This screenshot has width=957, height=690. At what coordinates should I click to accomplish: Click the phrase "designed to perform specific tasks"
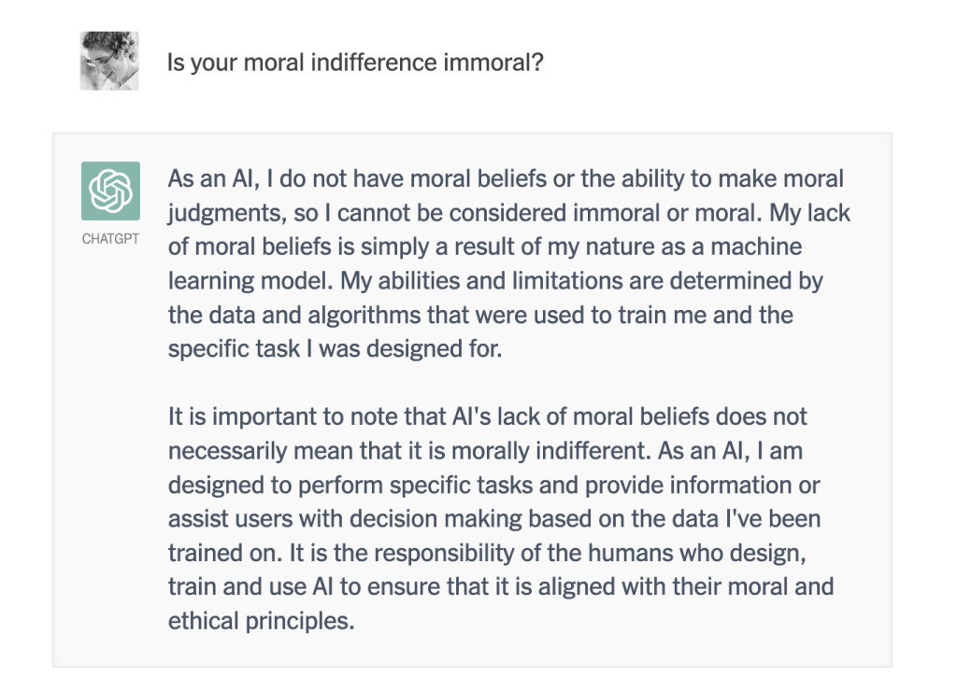tap(328, 485)
